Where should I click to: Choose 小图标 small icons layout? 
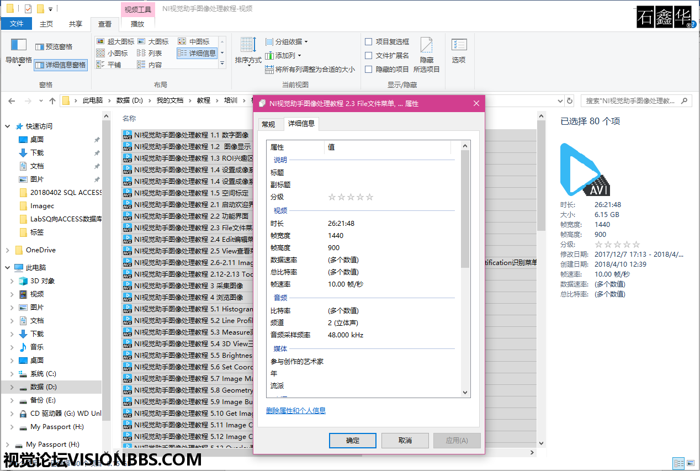(x=112, y=53)
